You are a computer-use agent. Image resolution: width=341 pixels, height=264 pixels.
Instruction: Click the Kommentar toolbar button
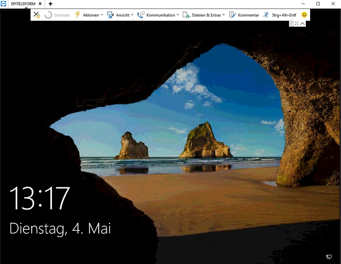click(x=244, y=15)
